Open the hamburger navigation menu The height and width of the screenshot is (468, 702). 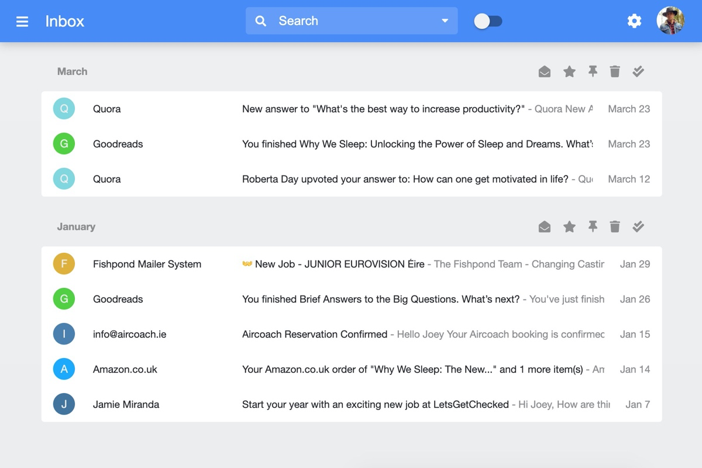click(22, 22)
